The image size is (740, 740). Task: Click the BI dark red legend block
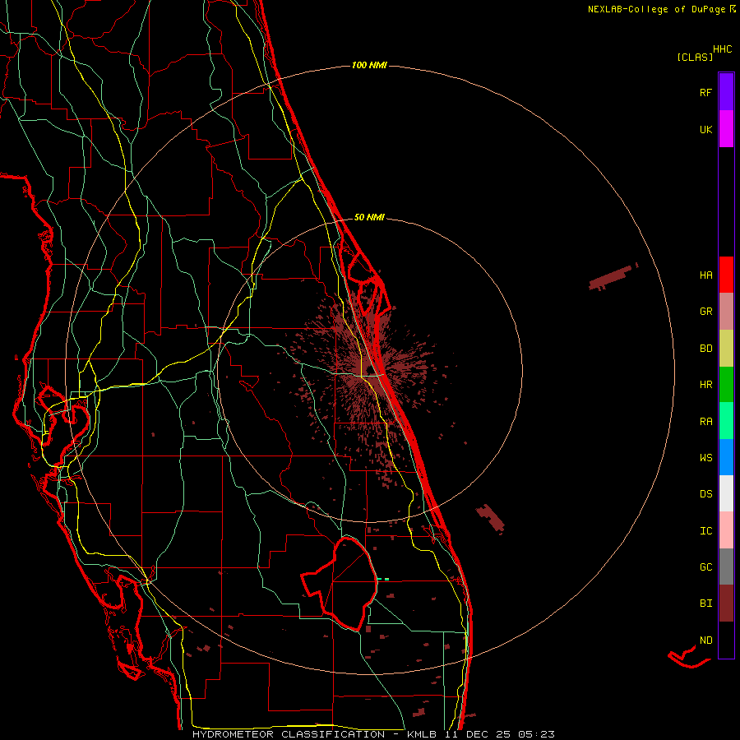point(726,604)
